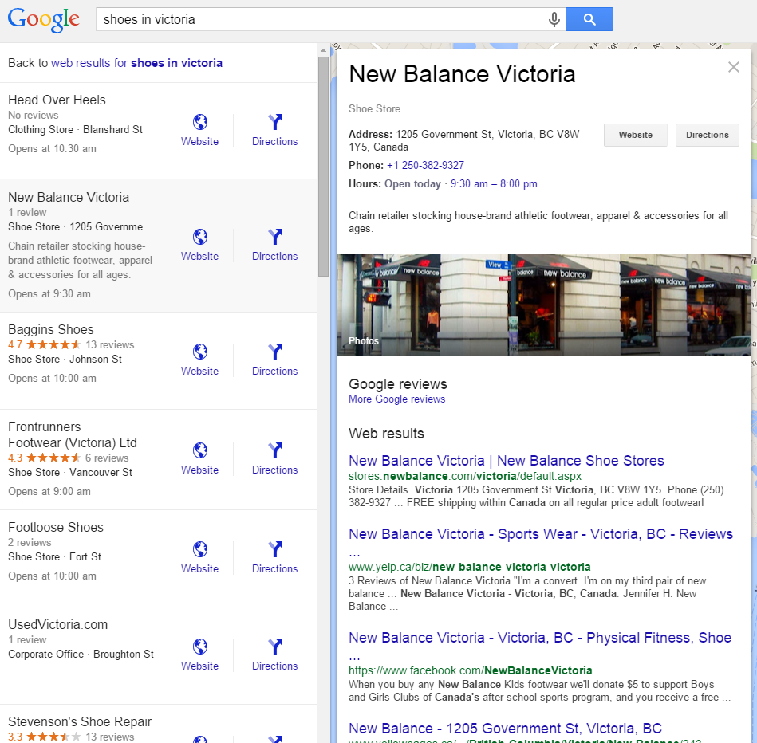This screenshot has width=757, height=743.
Task: Close the New Balance Victoria panel
Action: [734, 67]
